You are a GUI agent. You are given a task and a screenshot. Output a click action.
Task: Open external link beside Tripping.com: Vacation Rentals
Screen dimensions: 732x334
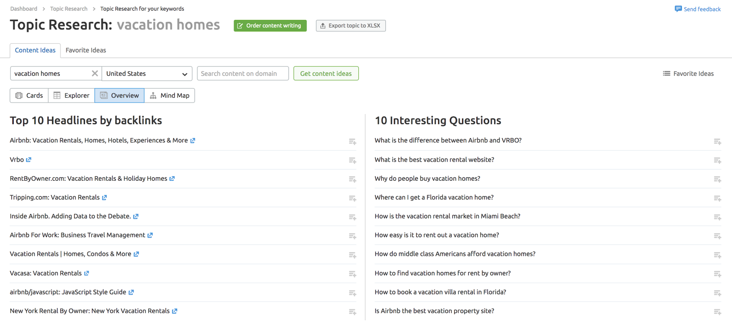click(104, 197)
